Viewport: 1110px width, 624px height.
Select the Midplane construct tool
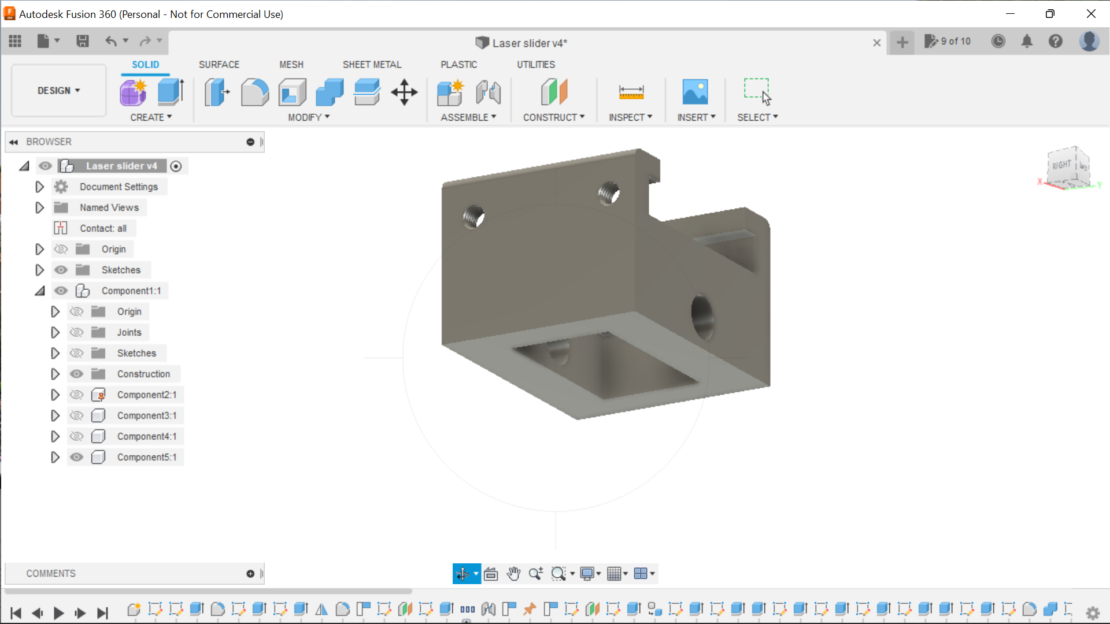[554, 92]
